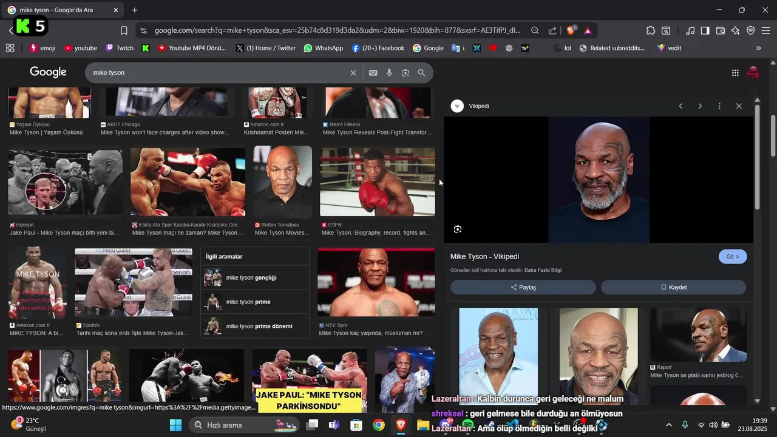Select the related search mike tyson prime
The height and width of the screenshot is (437, 777).
tap(255, 302)
